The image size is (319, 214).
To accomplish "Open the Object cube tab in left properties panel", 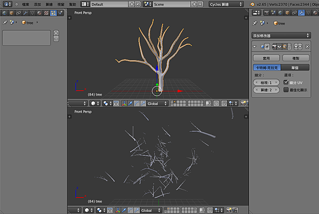I will [11, 13].
